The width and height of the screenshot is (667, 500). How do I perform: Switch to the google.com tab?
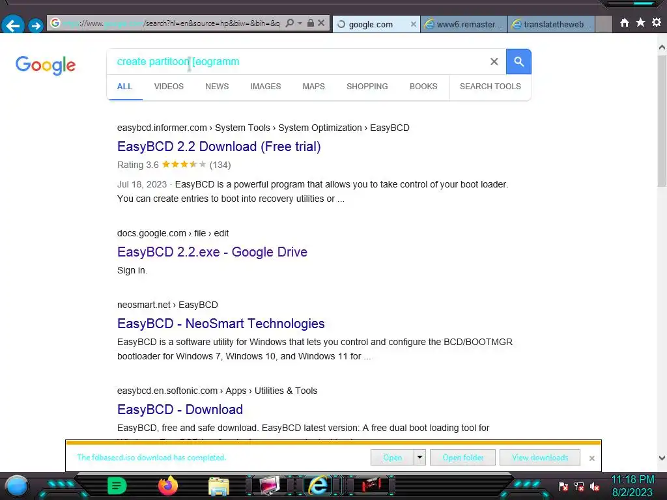tap(371, 24)
